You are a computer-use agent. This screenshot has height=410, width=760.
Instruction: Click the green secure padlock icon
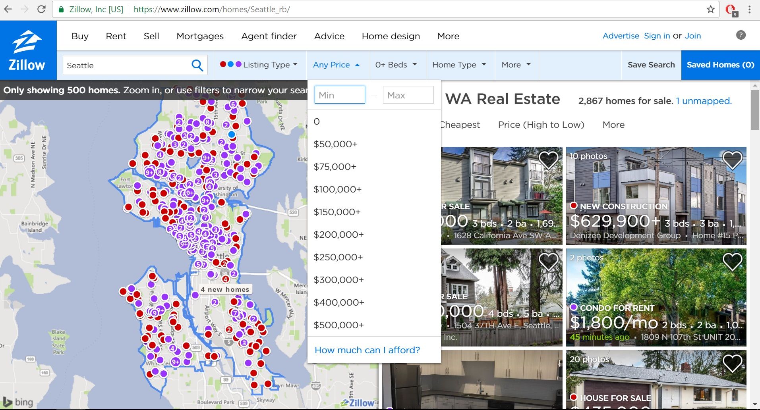pos(61,9)
